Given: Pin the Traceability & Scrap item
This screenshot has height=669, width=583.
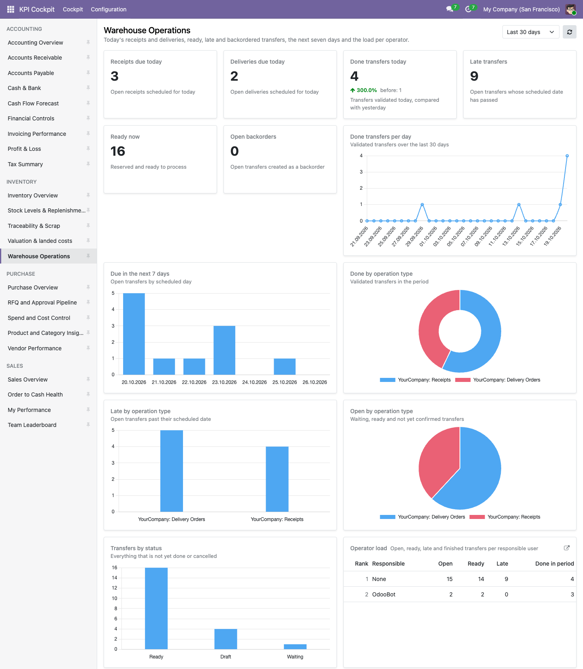Looking at the screenshot, I should click(x=88, y=226).
